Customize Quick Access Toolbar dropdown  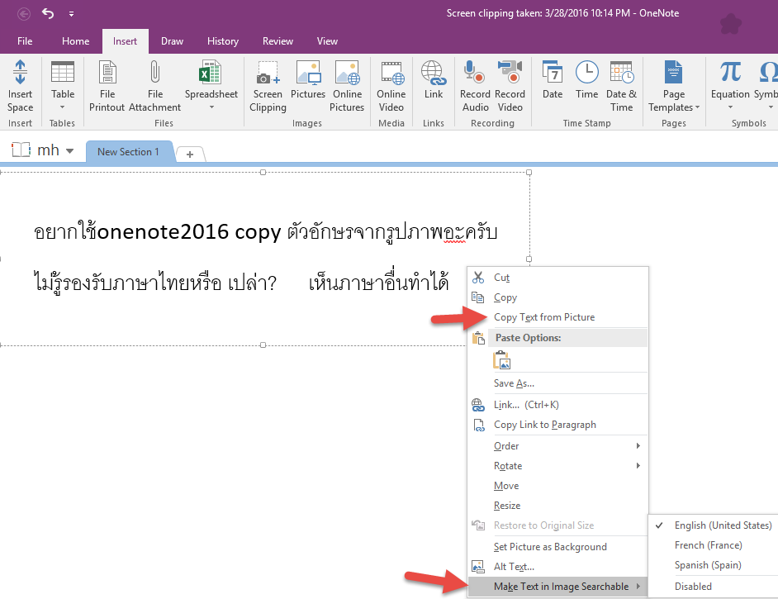[72, 14]
